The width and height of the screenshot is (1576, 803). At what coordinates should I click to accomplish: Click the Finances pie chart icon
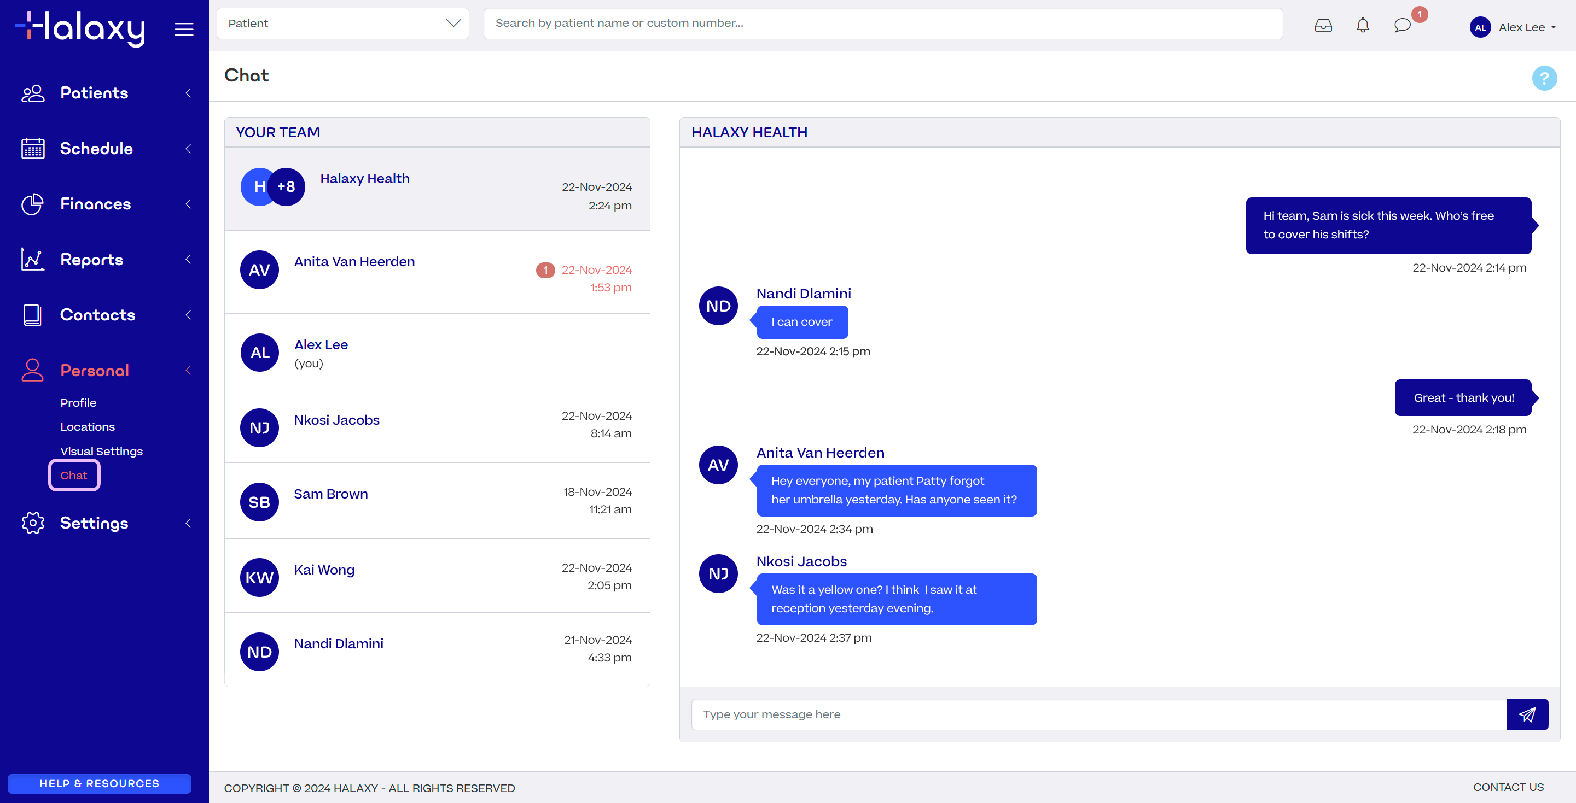33,204
